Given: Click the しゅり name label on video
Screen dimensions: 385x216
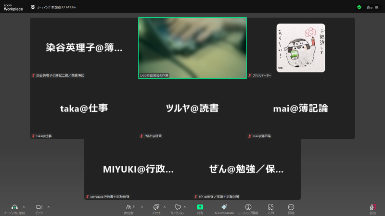Looking at the screenshot, I should coord(154,75).
